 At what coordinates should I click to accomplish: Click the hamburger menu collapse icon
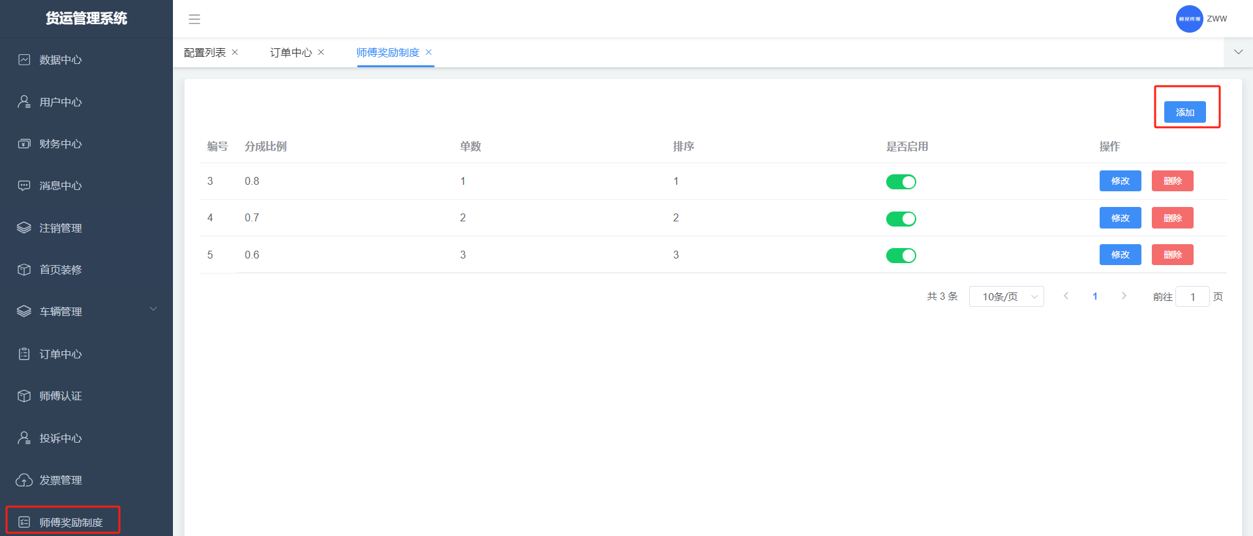pyautogui.click(x=194, y=20)
